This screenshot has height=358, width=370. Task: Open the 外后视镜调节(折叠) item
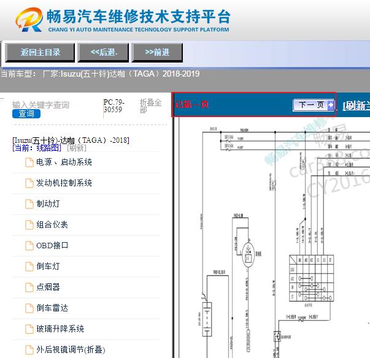(71, 350)
